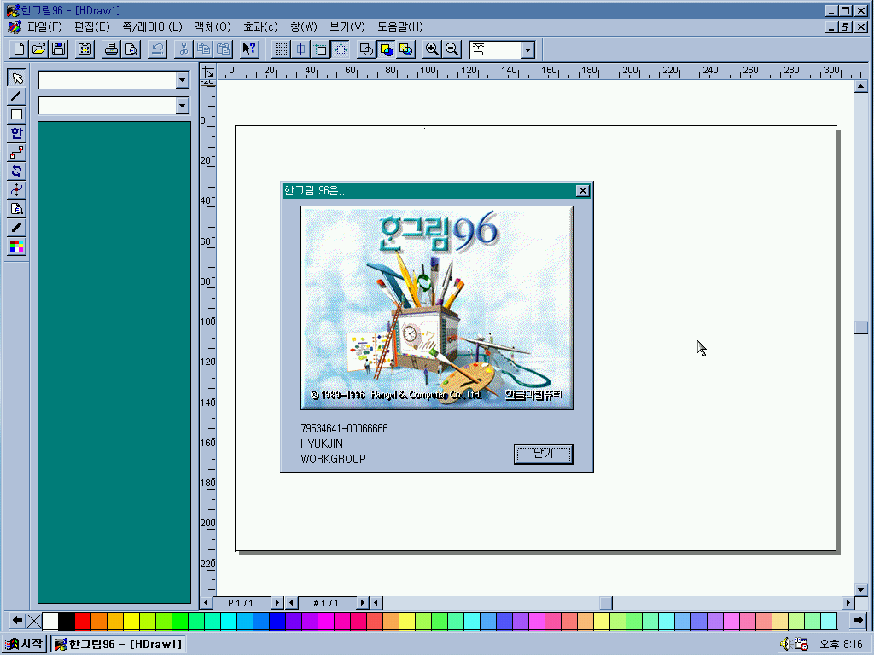The height and width of the screenshot is (655, 874).
Task: Click horizontal scrollbar thumb
Action: (x=606, y=603)
